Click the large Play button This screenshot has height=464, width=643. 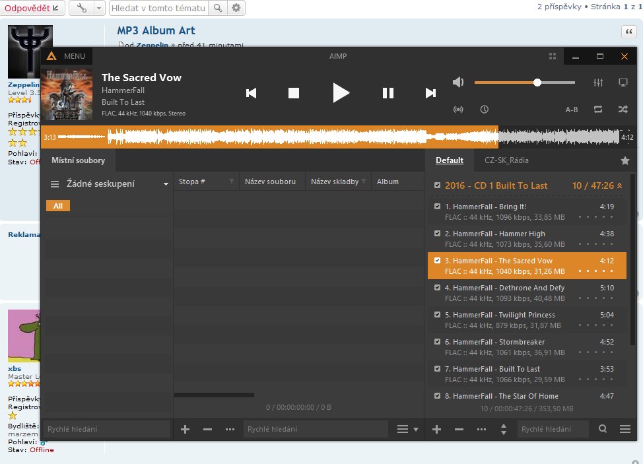point(341,92)
